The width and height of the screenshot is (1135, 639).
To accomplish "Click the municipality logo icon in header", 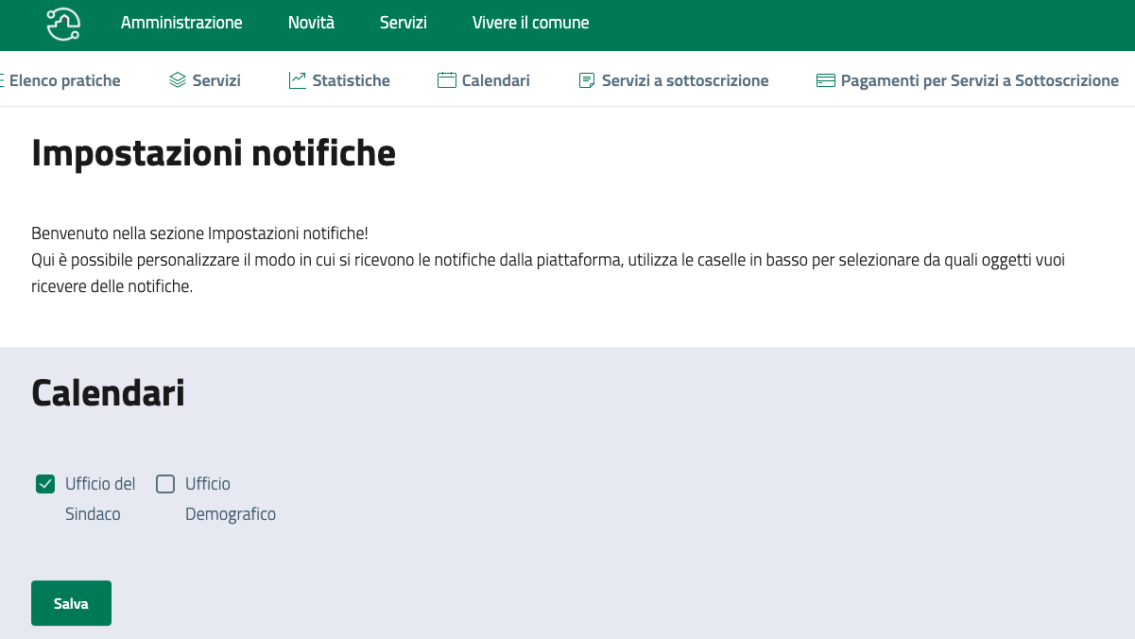I will click(63, 23).
